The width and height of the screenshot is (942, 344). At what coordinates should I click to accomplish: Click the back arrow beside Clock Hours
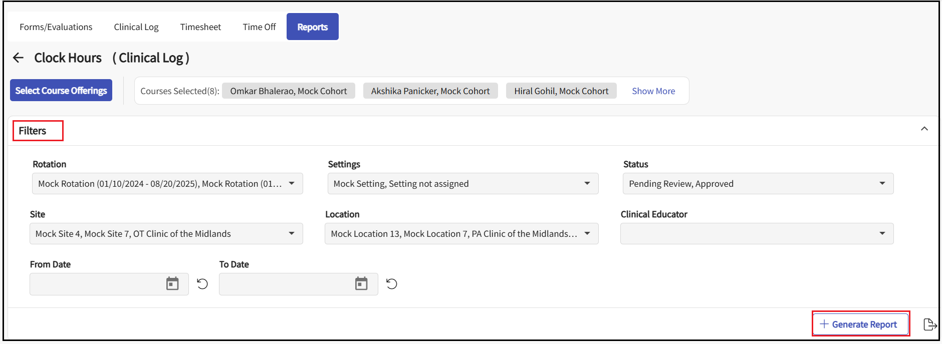point(18,58)
